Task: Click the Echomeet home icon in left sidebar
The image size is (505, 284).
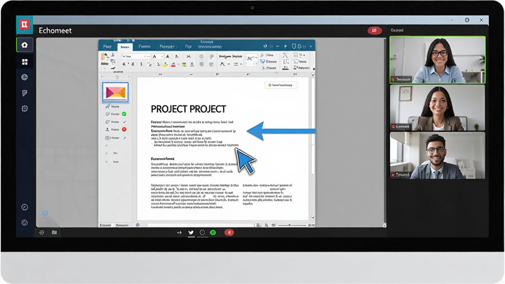Action: pyautogui.click(x=25, y=45)
